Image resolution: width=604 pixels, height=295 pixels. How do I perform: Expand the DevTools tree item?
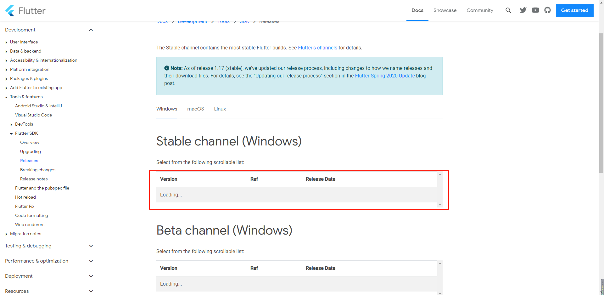click(x=11, y=124)
